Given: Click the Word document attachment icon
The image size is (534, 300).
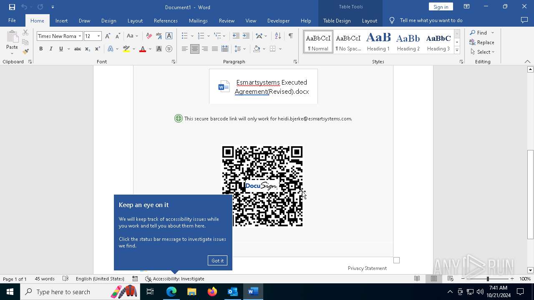Looking at the screenshot, I should pyautogui.click(x=224, y=87).
